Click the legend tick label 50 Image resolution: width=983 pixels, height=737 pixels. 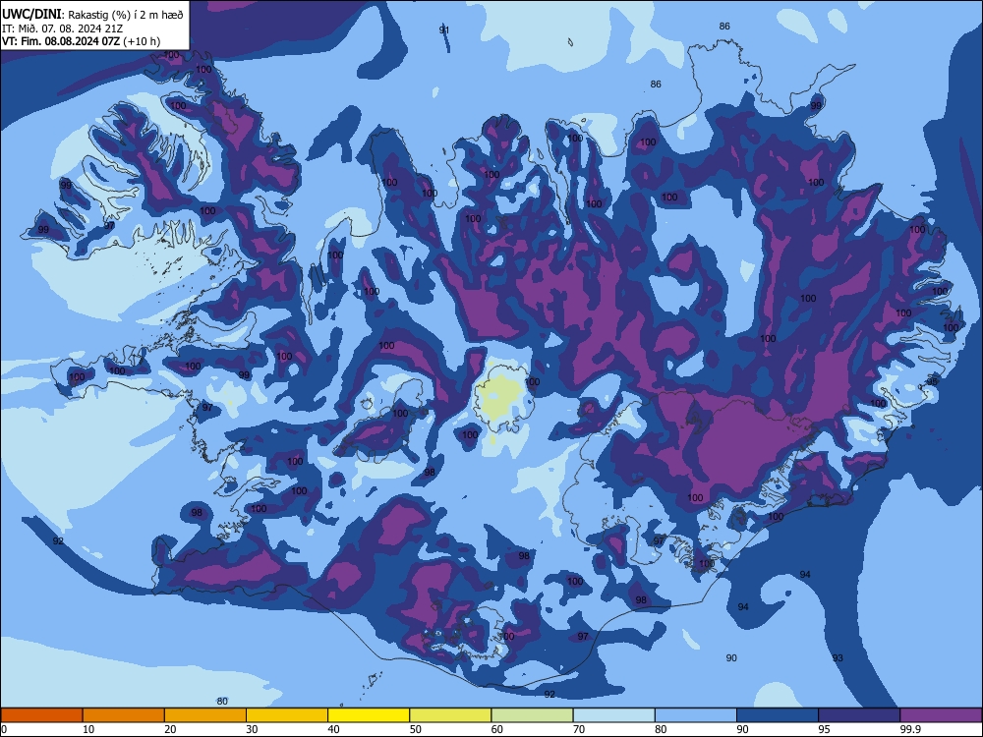(415, 729)
